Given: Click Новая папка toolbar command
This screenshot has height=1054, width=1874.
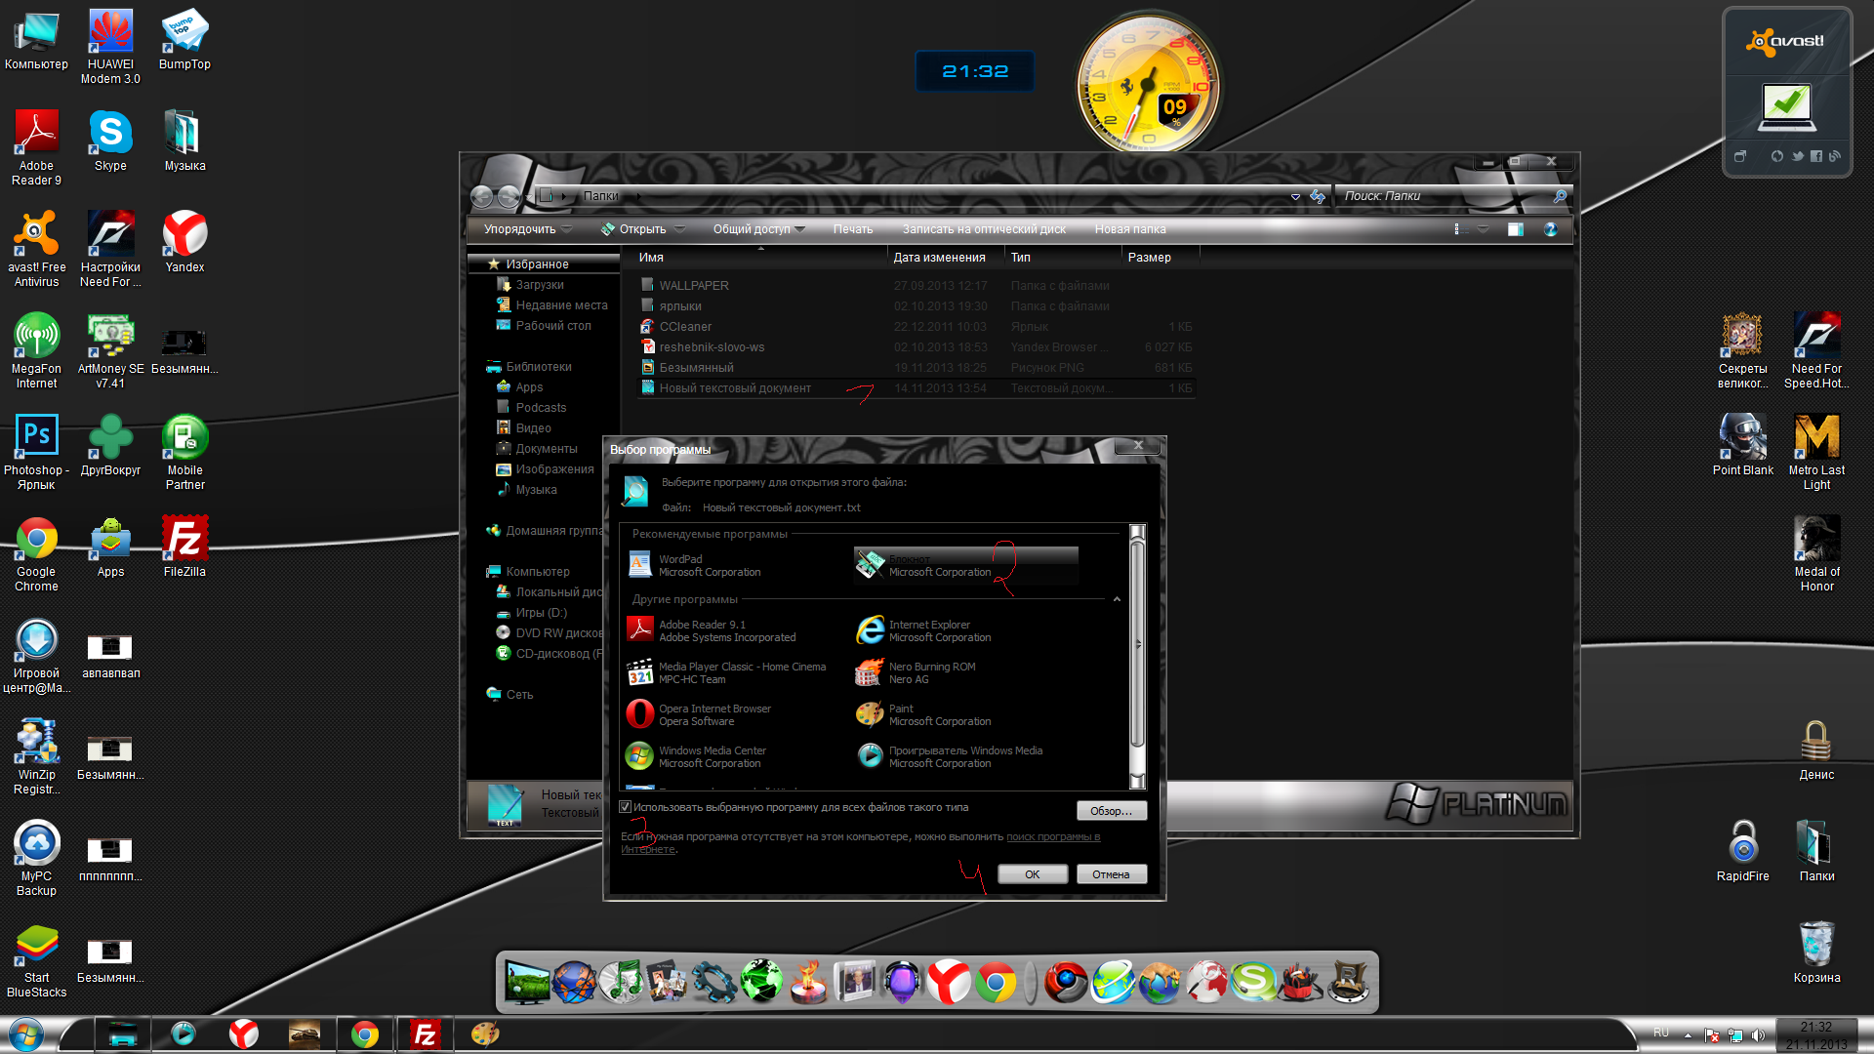Looking at the screenshot, I should tap(1130, 229).
